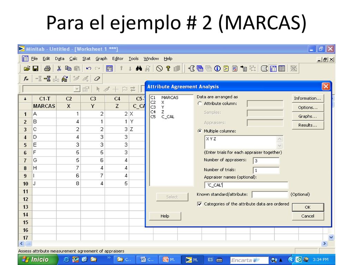The height and width of the screenshot is (265, 353).
Task: Open the Graph menu
Action: (x=101, y=59)
